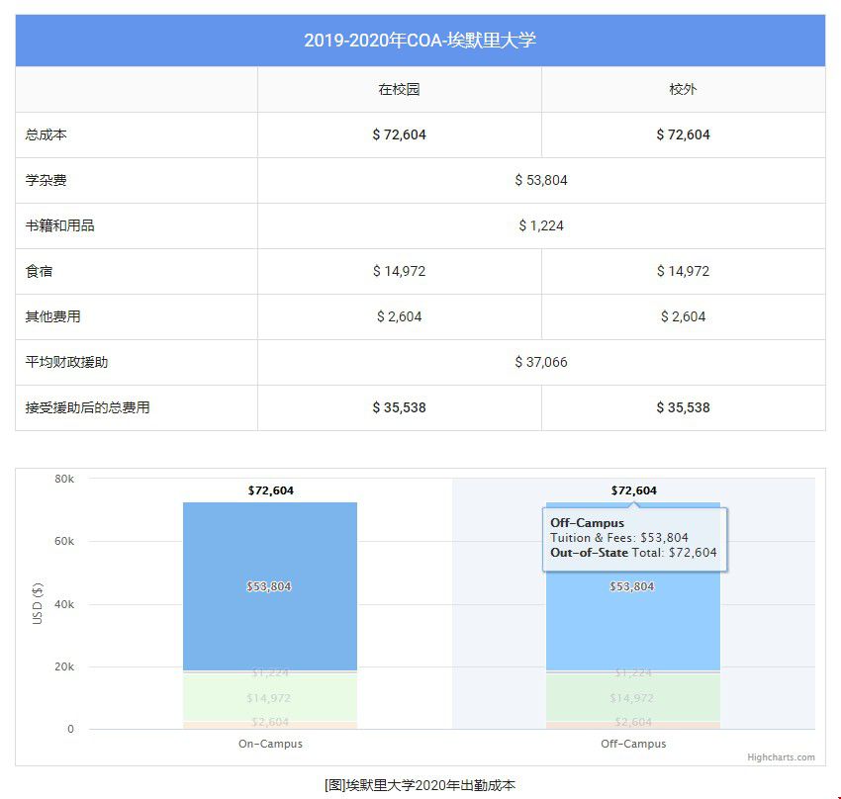
Task: Click the 食宿 row label
Action: tap(40, 271)
